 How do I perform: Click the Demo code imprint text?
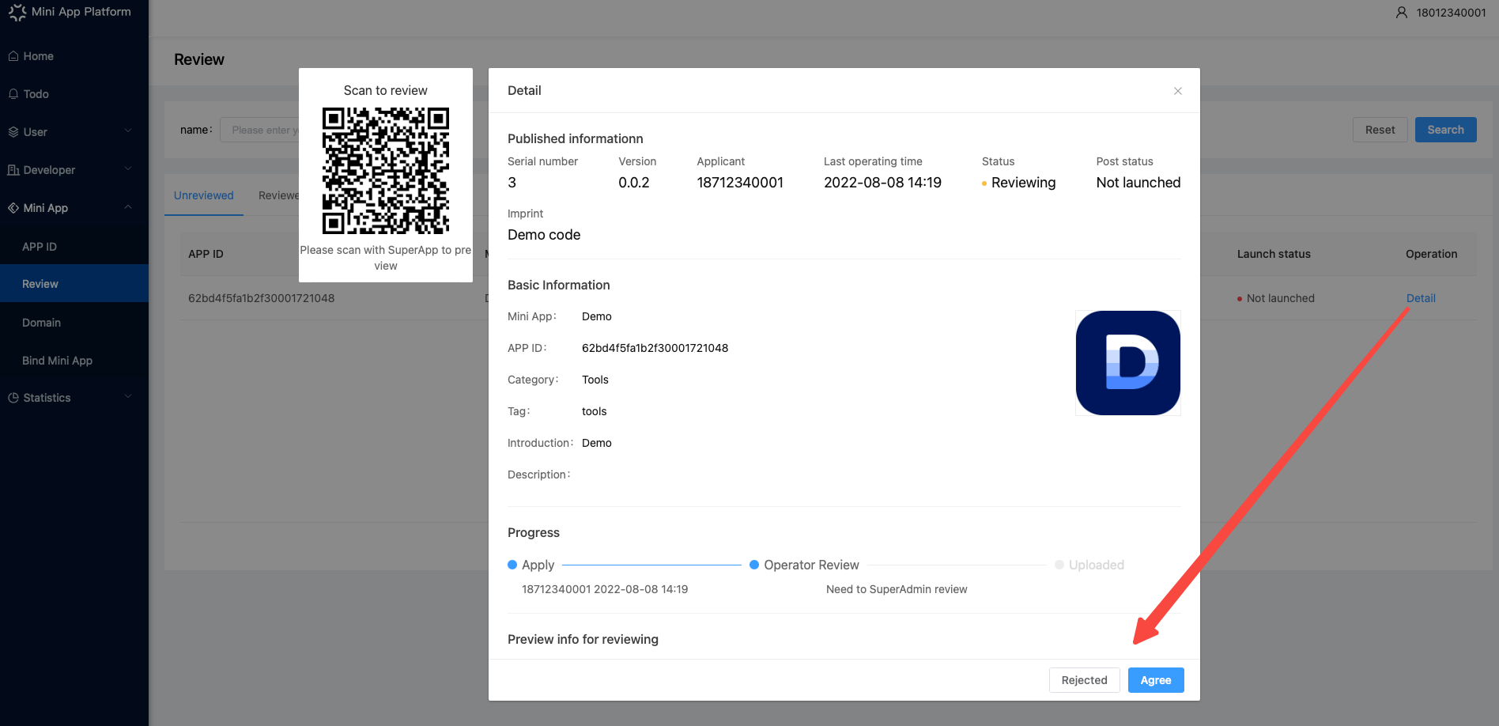point(544,235)
